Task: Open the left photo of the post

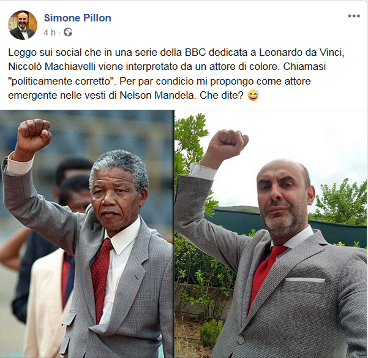Action: (87, 234)
